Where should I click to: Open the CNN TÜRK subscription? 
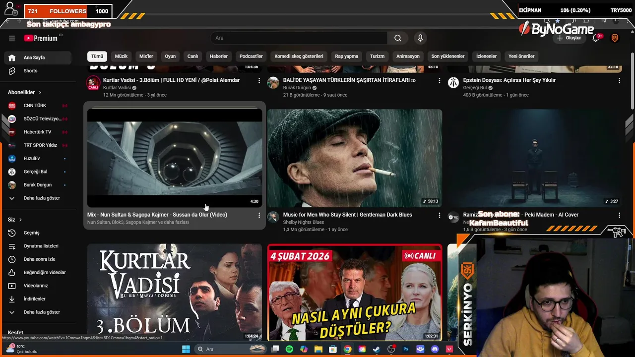[38, 106]
